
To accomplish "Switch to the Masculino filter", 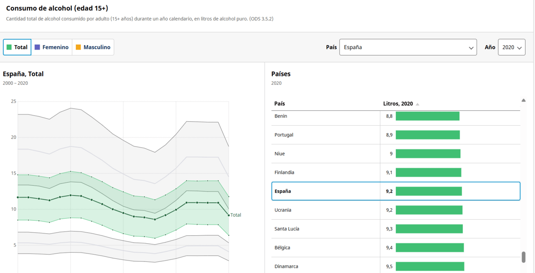I will pos(93,47).
